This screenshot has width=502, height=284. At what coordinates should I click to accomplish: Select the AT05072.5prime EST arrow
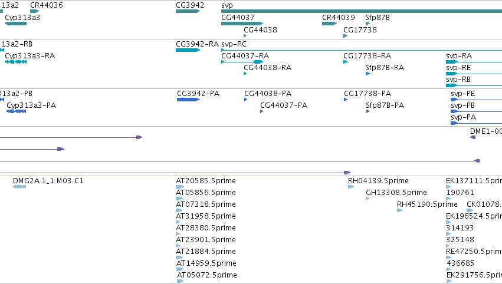[181, 281]
